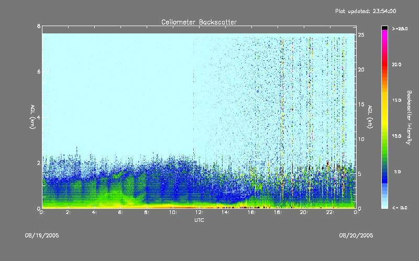Click the '6:' UTC hour tick label

click(x=121, y=212)
